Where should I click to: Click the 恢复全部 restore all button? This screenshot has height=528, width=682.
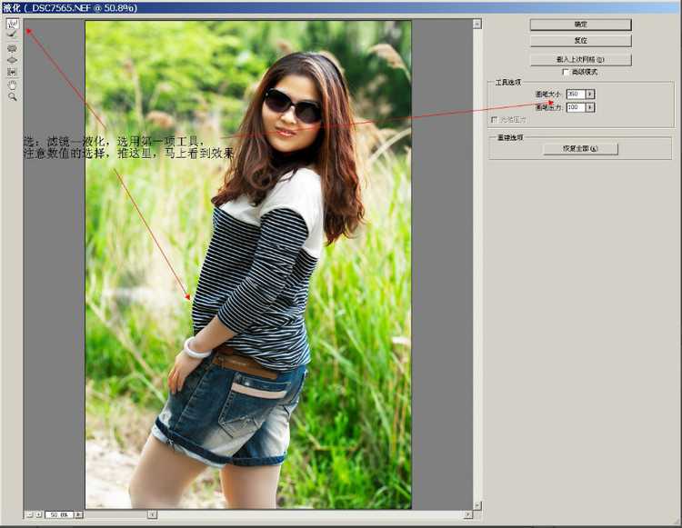click(581, 149)
